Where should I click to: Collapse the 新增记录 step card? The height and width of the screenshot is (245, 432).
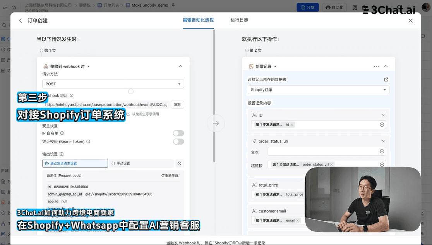coord(386,66)
